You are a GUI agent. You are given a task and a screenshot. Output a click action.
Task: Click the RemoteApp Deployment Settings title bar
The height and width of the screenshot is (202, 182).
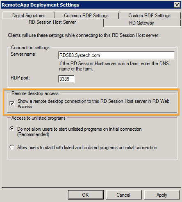pos(87,5)
